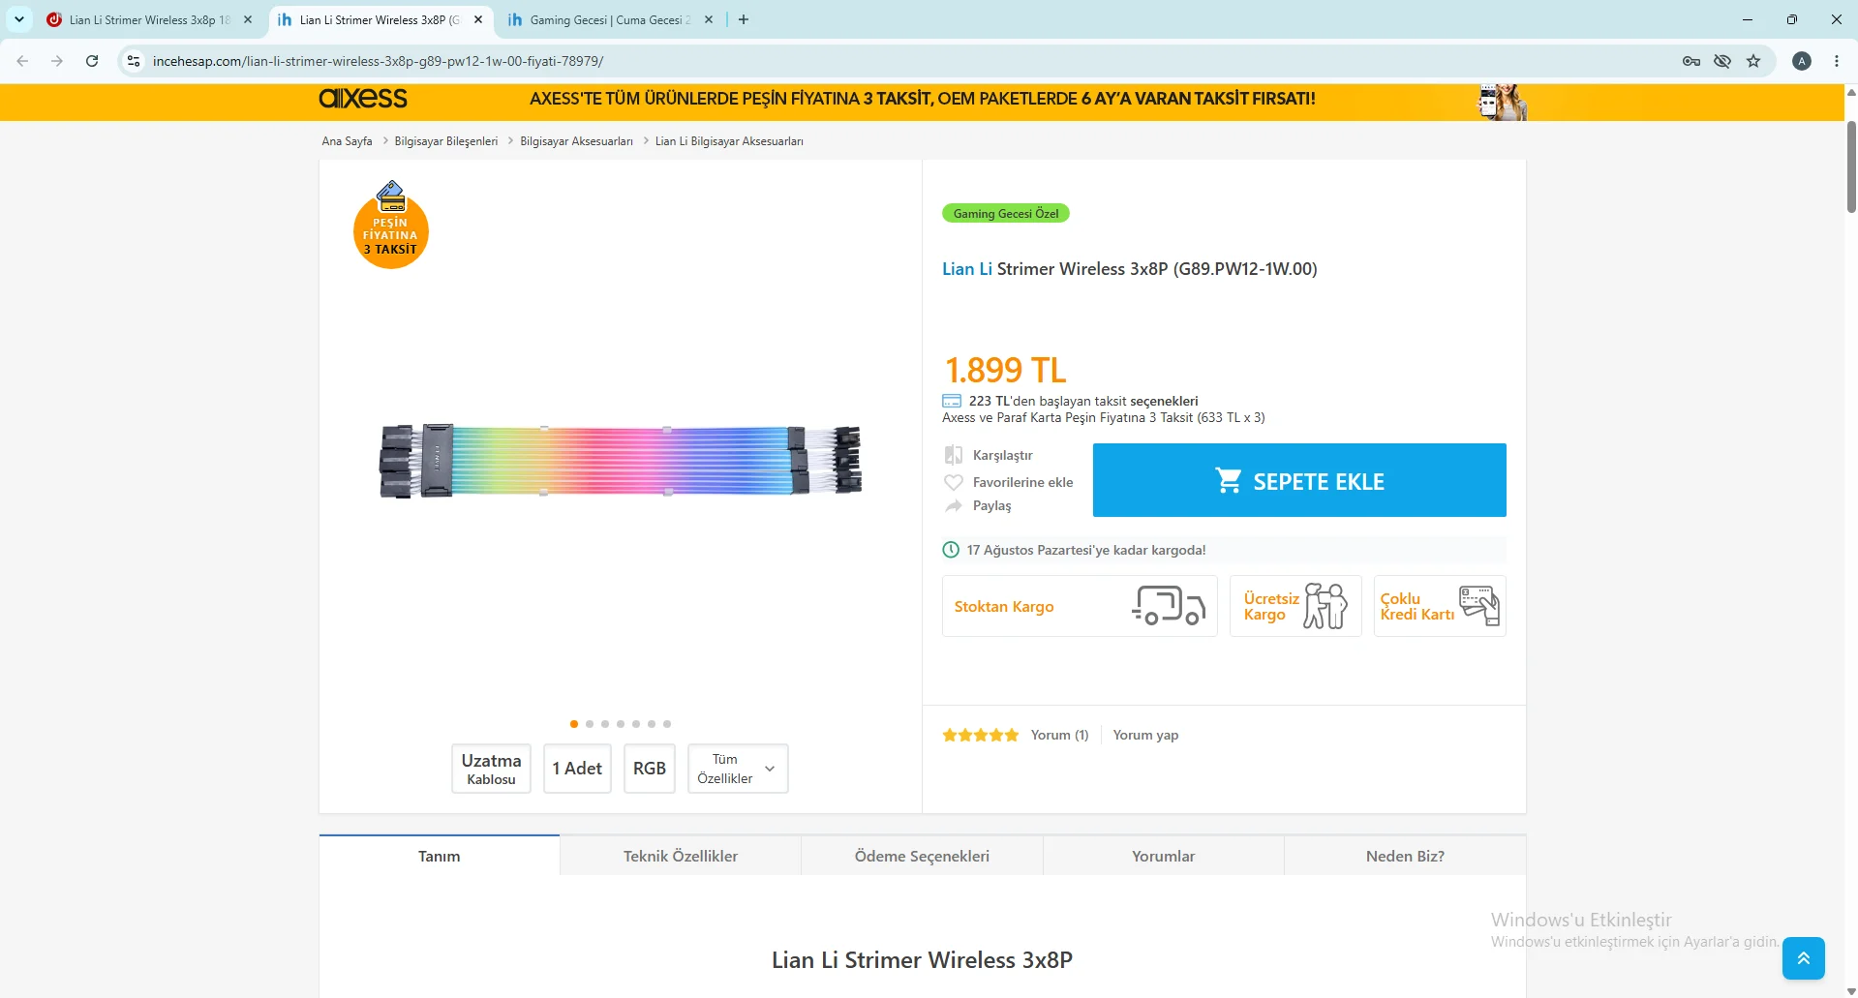The width and height of the screenshot is (1858, 998).
Task: Select the second image carousel dot
Action: (x=590, y=724)
